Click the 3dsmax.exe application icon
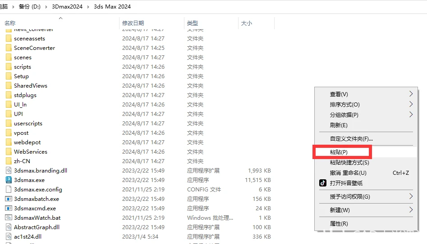The image size is (427, 244). coord(9,180)
